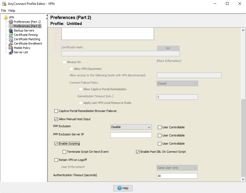
Task: Select the Certificate Enrollment icon
Action: coord(11,43)
